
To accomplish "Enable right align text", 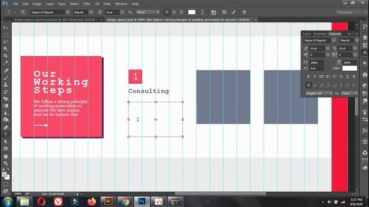I will [x=182, y=12].
